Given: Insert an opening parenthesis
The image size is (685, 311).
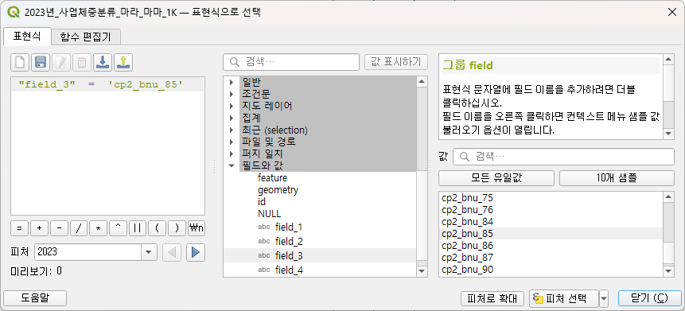Looking at the screenshot, I should (158, 228).
